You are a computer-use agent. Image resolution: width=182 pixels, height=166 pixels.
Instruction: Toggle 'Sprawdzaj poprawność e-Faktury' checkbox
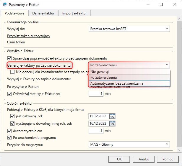click(x=9, y=58)
